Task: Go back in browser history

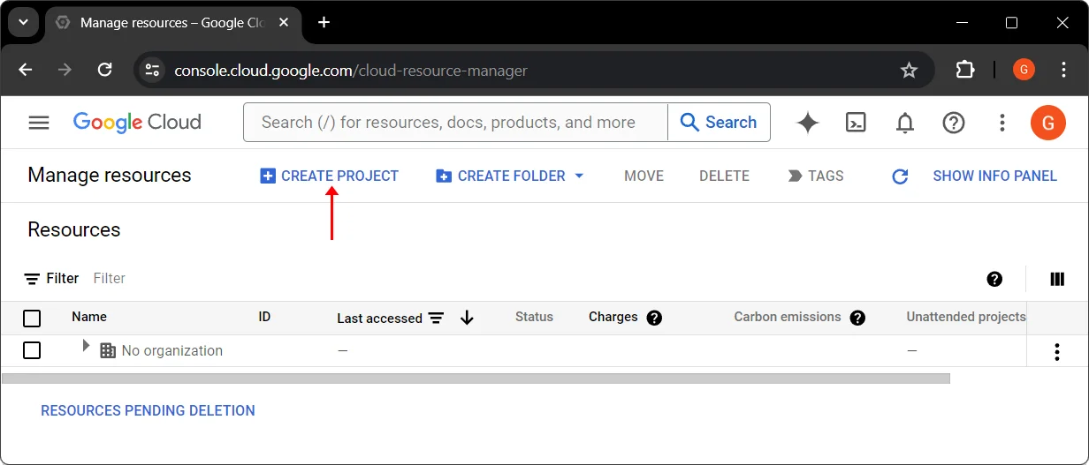Action: [25, 70]
